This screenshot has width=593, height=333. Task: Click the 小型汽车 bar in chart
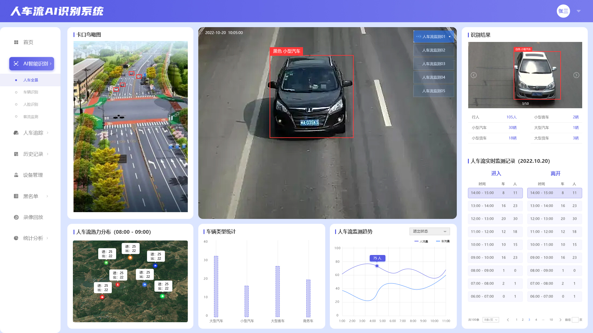(247, 301)
